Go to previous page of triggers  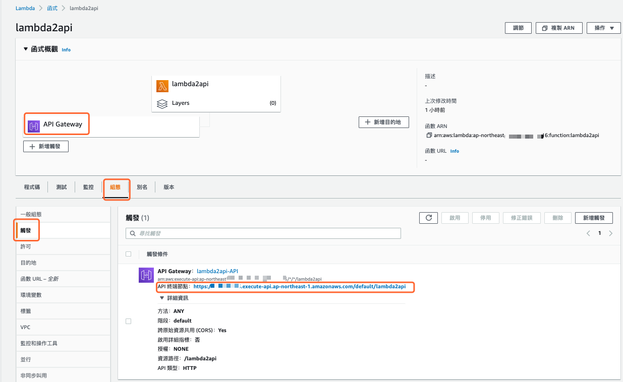pos(588,233)
